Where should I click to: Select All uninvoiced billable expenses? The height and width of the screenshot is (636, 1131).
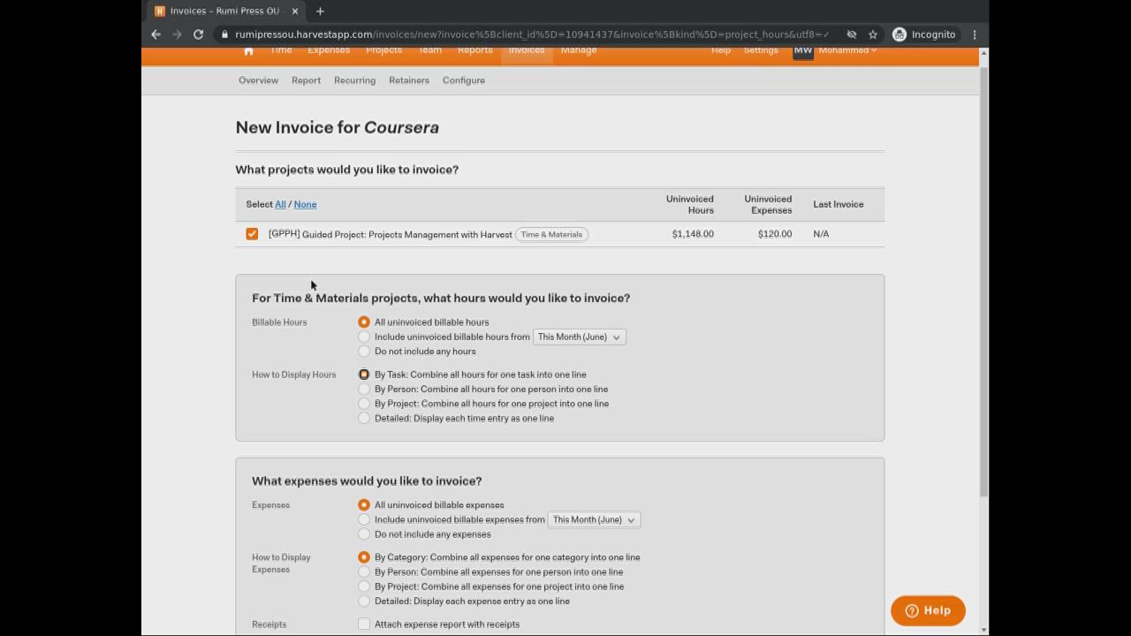tap(364, 505)
